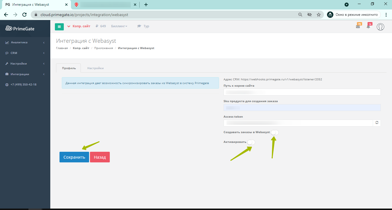Open the Копр. сайт project selector dropdown

(79, 26)
